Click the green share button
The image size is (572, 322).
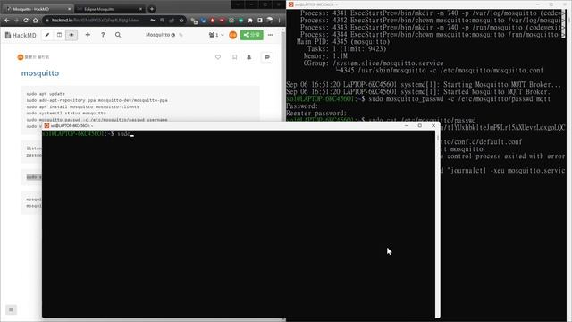pos(252,35)
